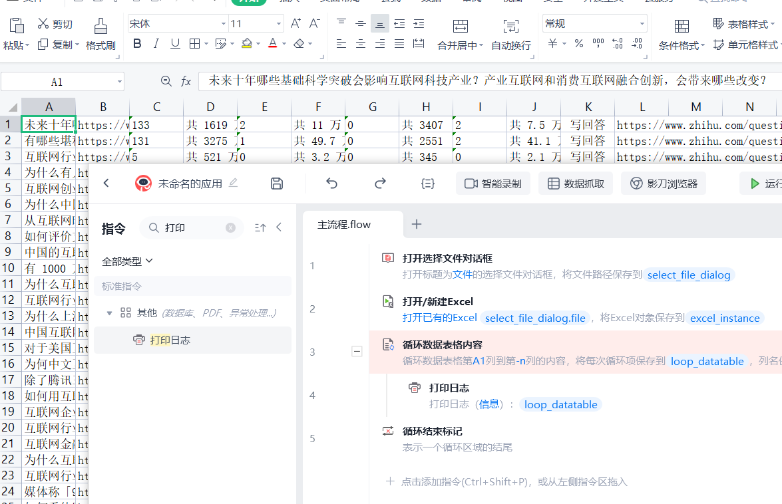This screenshot has height=504, width=782.
Task: Add a new flow tab
Action: (417, 225)
